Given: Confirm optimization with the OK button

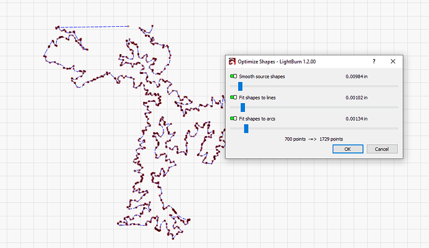Looking at the screenshot, I should pyautogui.click(x=348, y=149).
